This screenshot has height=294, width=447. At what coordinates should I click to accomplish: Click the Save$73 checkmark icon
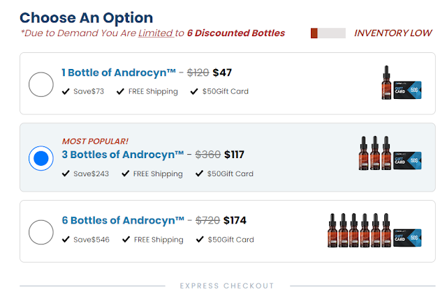(66, 91)
